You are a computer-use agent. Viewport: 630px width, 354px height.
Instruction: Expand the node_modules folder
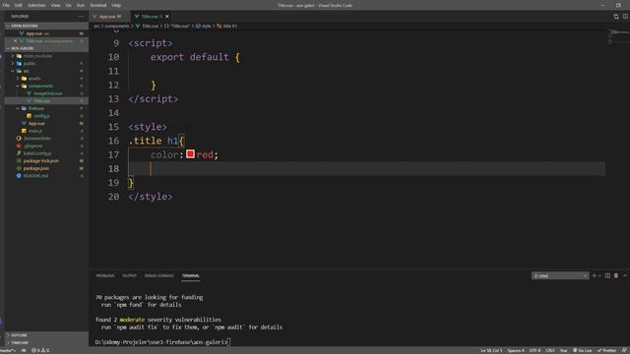tap(46, 56)
